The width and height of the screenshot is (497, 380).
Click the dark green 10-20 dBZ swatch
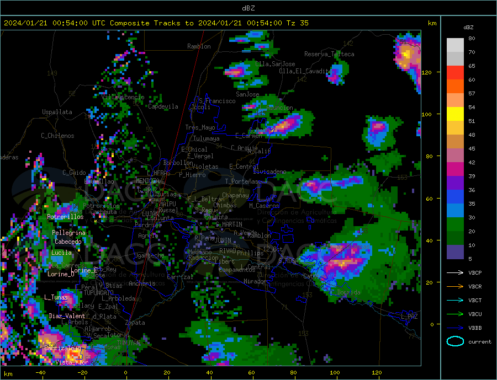455,238
